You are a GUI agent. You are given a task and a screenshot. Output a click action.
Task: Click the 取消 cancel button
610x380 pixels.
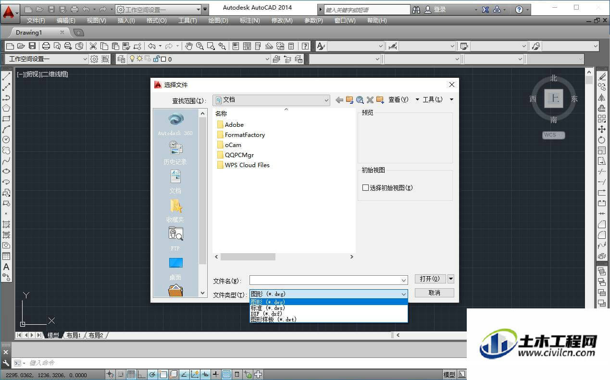[435, 293]
